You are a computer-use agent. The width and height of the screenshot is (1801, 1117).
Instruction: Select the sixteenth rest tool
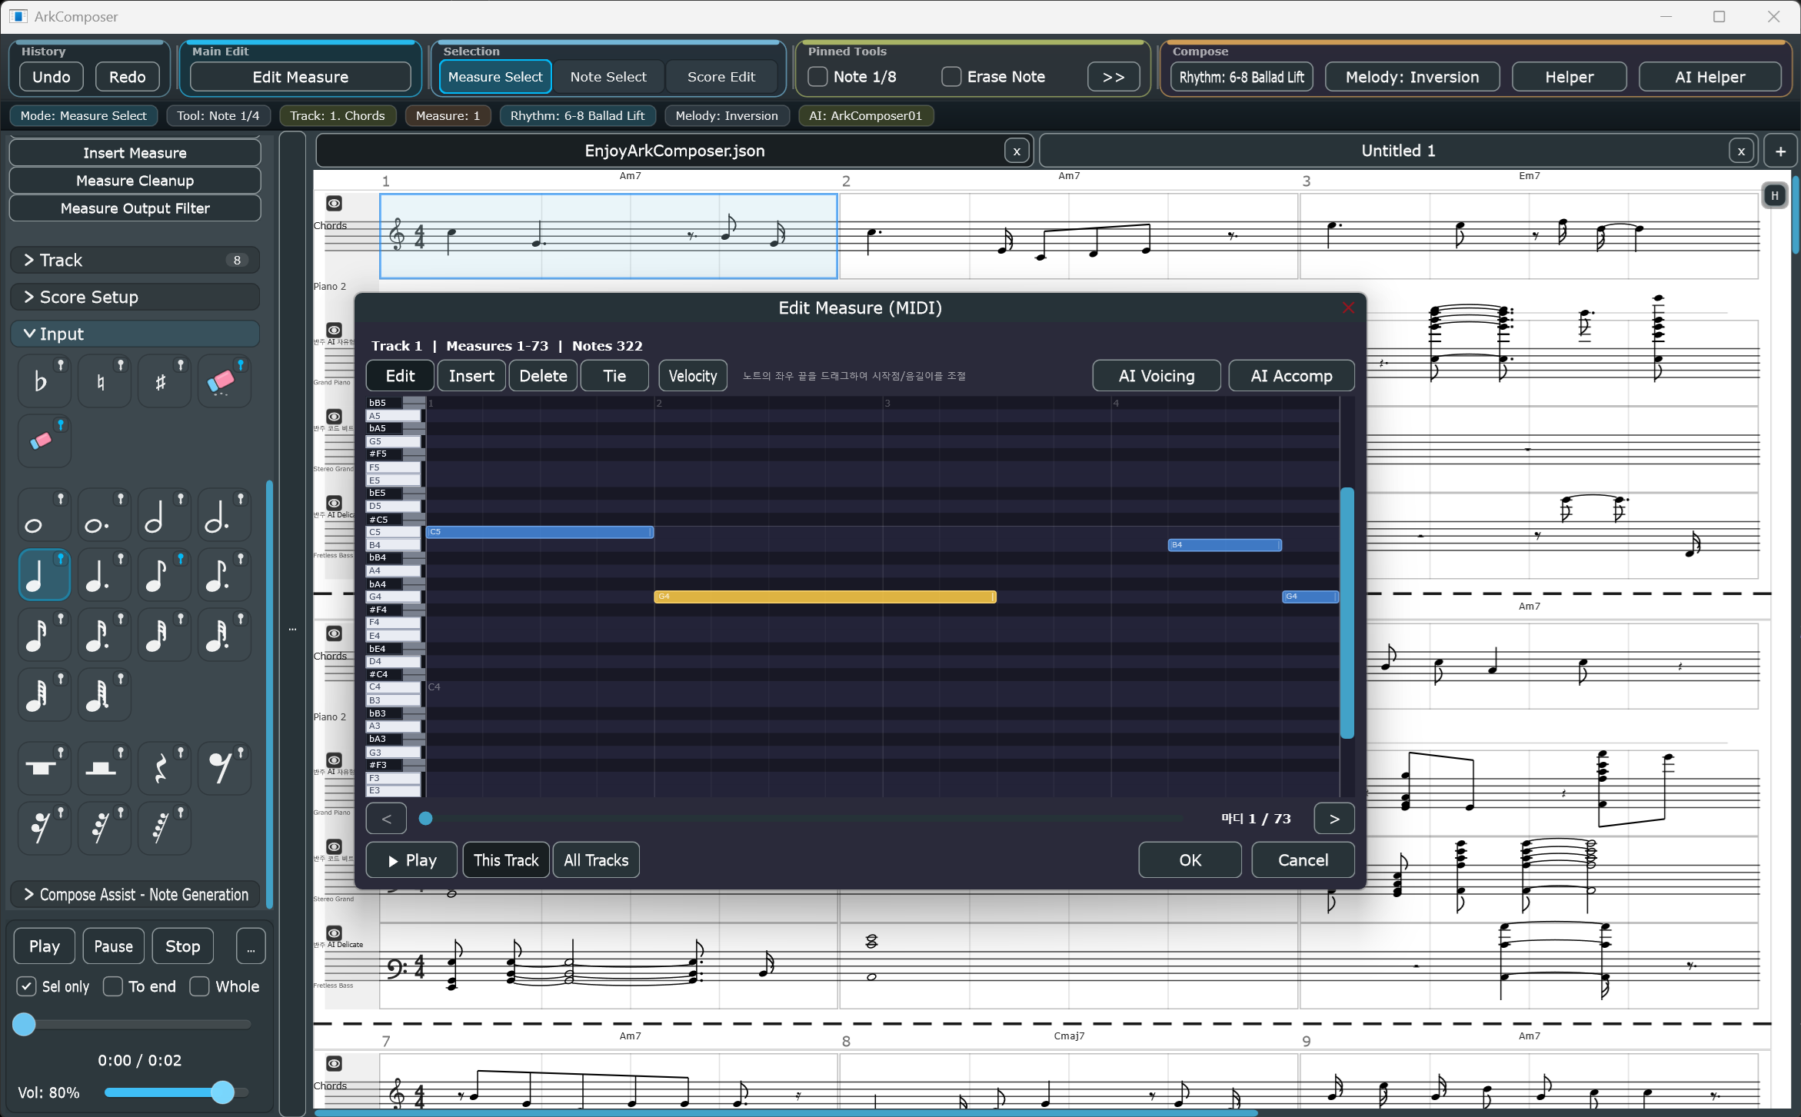coord(44,828)
